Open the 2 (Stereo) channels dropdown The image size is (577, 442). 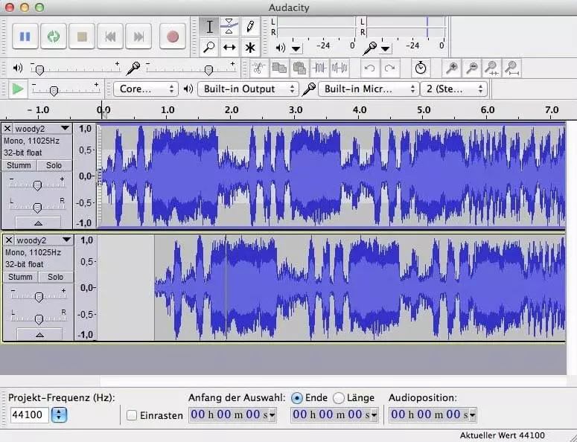pyautogui.click(x=453, y=89)
